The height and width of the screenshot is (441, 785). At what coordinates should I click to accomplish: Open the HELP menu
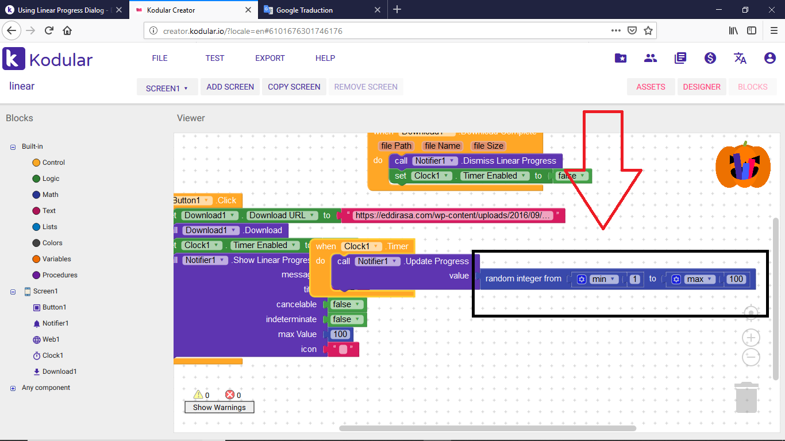(325, 58)
